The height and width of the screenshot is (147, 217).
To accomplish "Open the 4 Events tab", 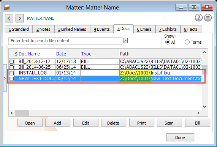I will point(102,29).
